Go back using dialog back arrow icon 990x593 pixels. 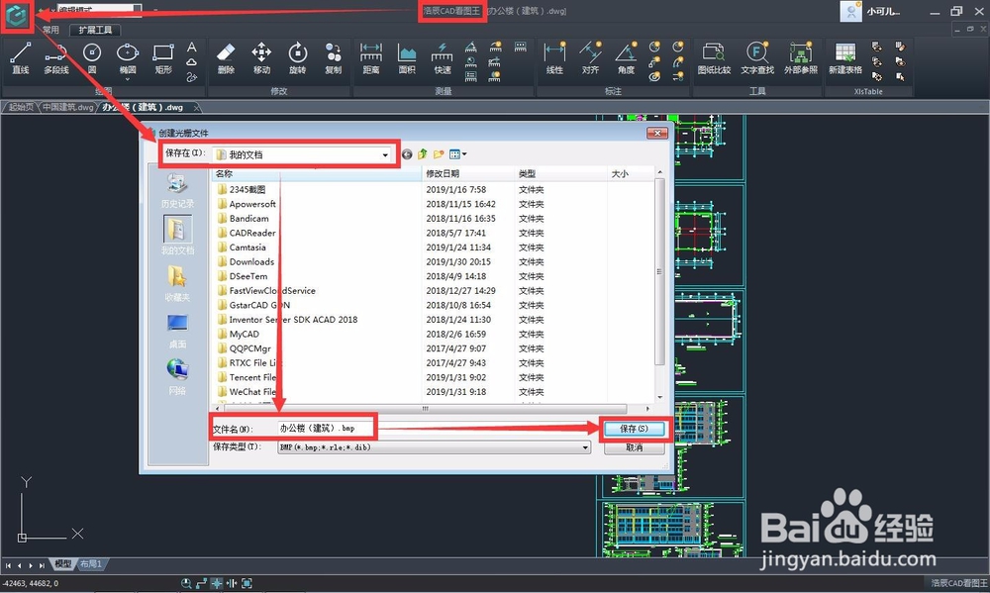(x=407, y=154)
